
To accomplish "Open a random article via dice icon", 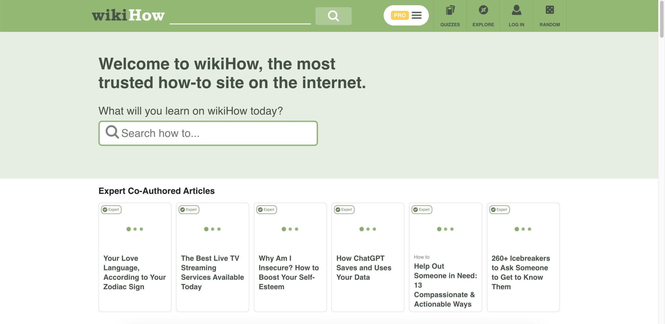I will pos(550,10).
